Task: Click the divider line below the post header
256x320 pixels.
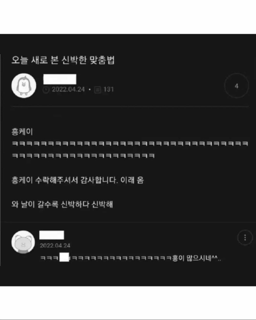Action: [130, 107]
